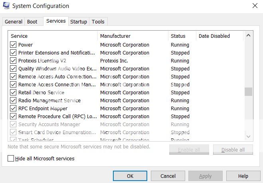The width and height of the screenshot is (263, 183).
Task: Select Security Accounts Manager row text
Action: [x=49, y=125]
